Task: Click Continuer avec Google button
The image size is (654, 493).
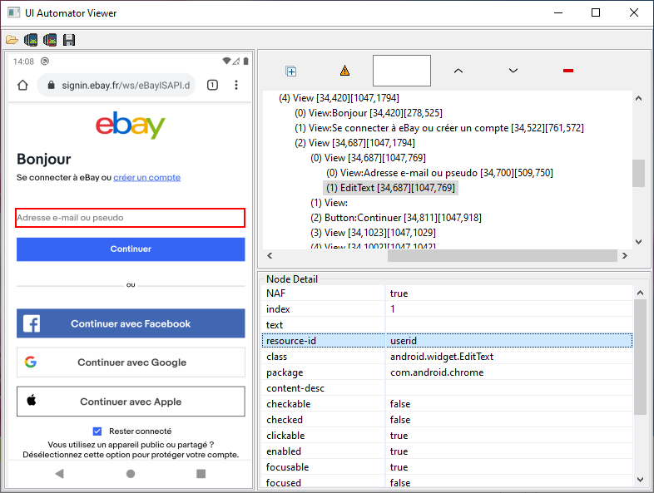Action: click(131, 362)
